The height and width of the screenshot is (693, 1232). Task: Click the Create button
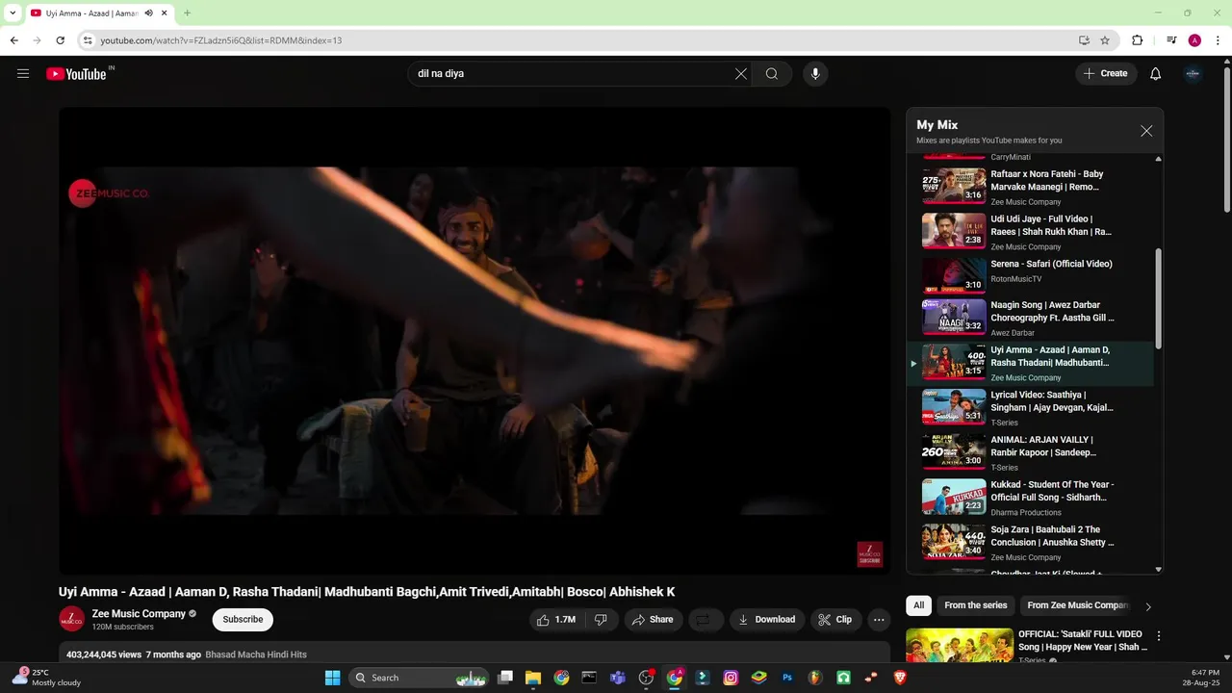(1106, 74)
